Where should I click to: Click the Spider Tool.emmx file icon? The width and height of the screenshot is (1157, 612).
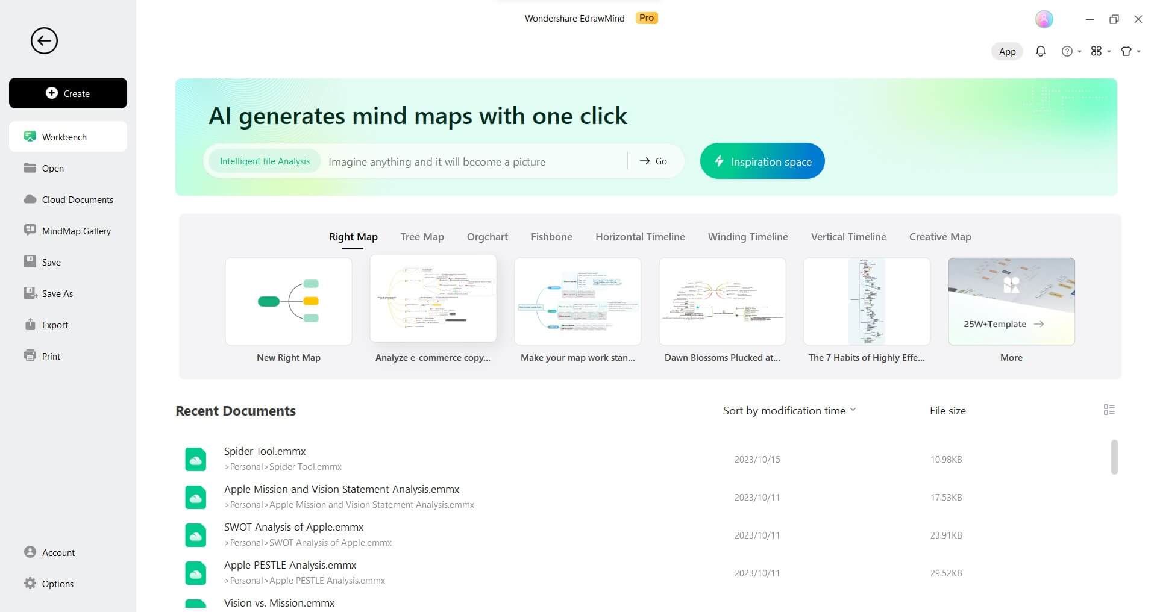tap(196, 459)
